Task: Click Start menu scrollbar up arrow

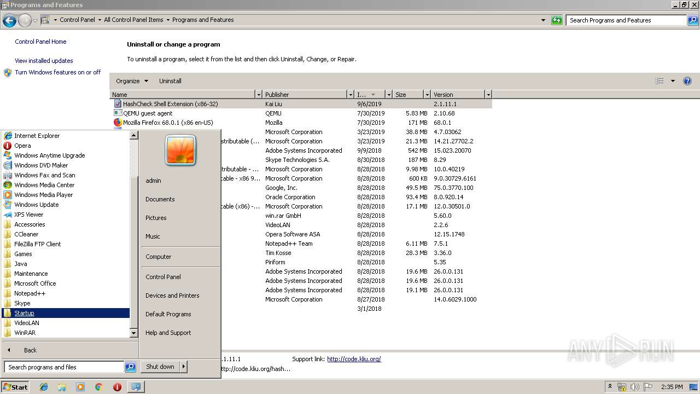Action: click(x=134, y=135)
